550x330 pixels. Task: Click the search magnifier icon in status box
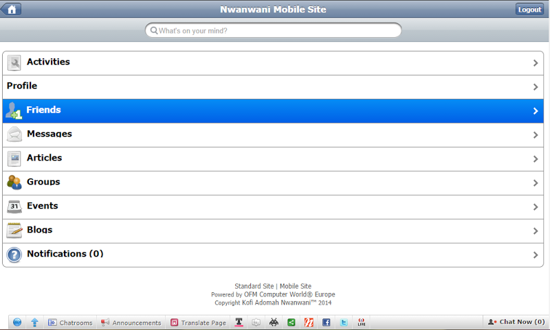click(x=153, y=30)
